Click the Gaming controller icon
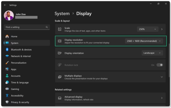The width and height of the screenshot is (171, 108). (7, 89)
